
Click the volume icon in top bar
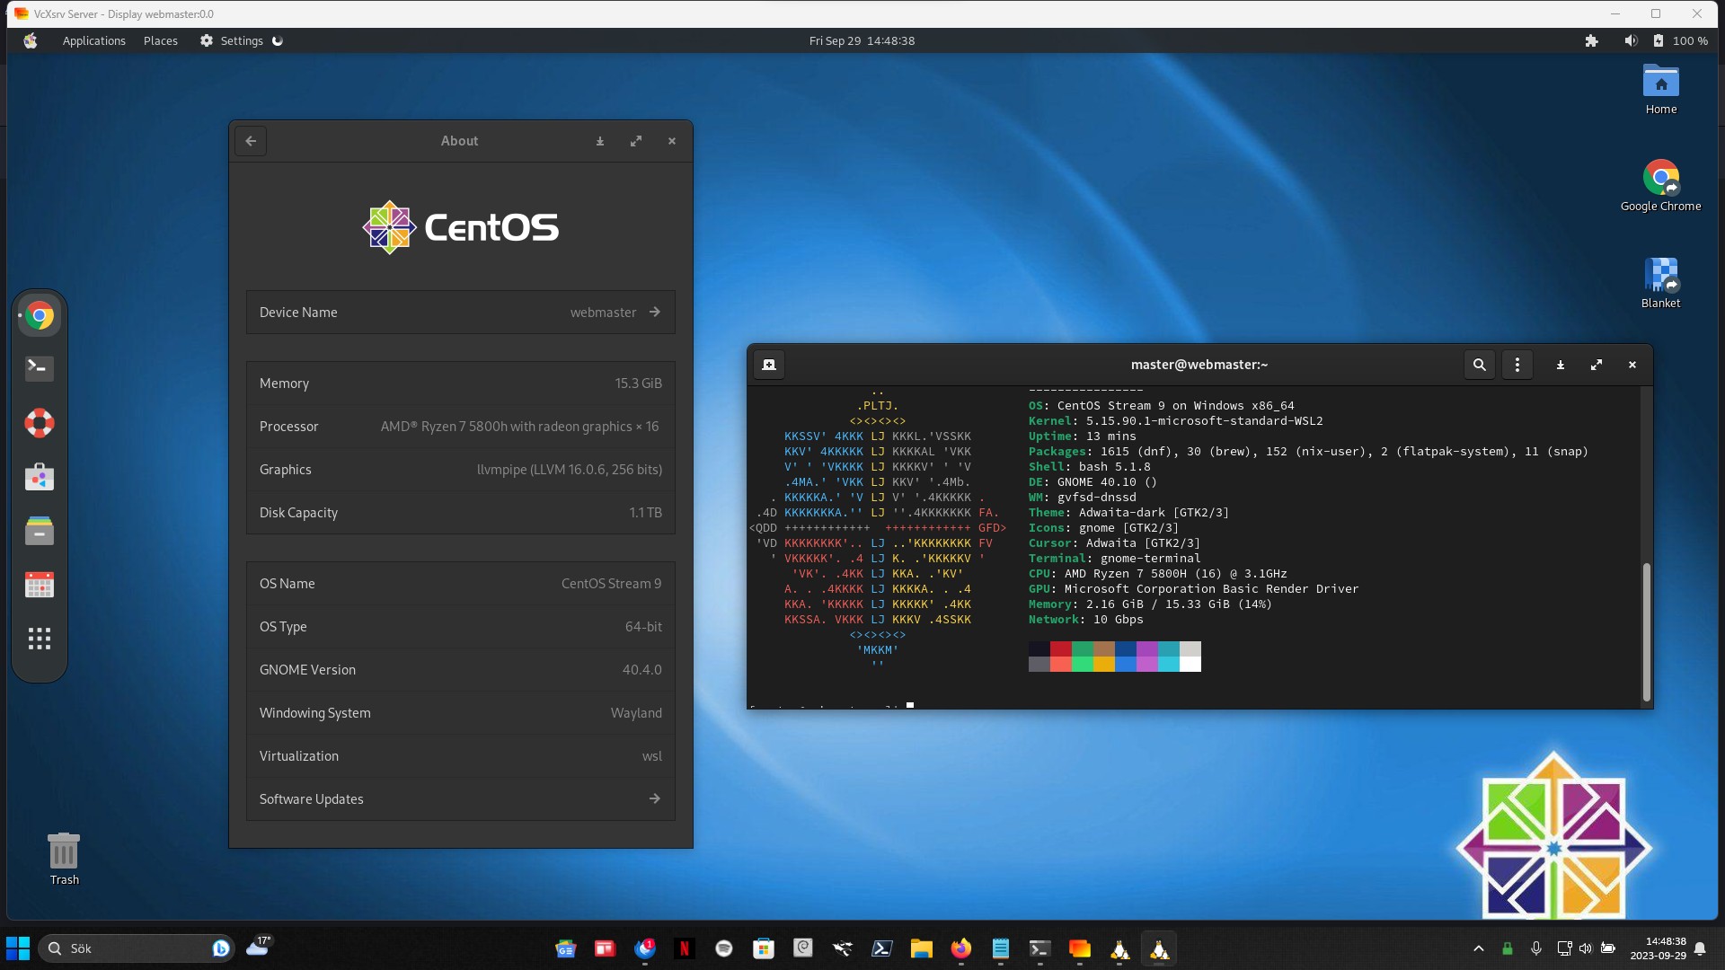click(x=1631, y=40)
